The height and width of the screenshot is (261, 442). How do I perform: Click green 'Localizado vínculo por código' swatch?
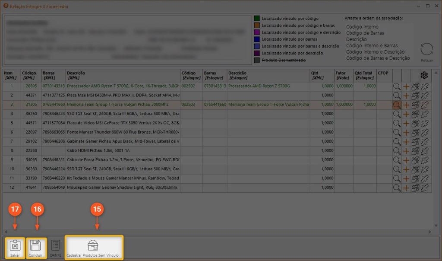pos(257,19)
